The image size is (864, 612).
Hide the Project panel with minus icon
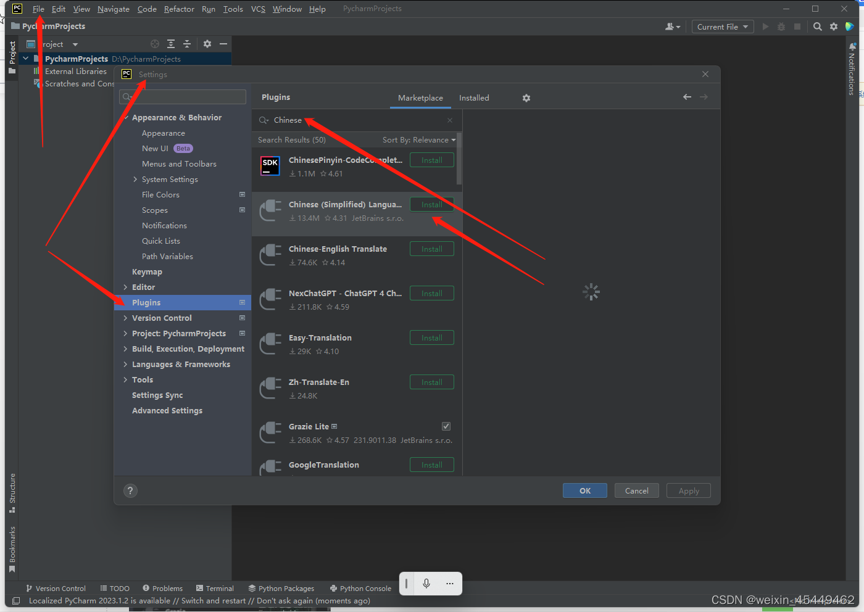click(223, 44)
